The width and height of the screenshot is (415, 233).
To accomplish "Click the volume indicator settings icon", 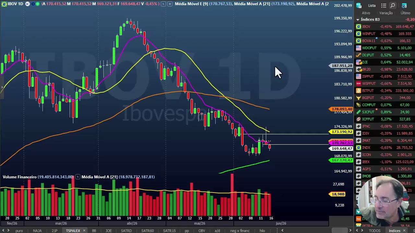I will (77, 177).
